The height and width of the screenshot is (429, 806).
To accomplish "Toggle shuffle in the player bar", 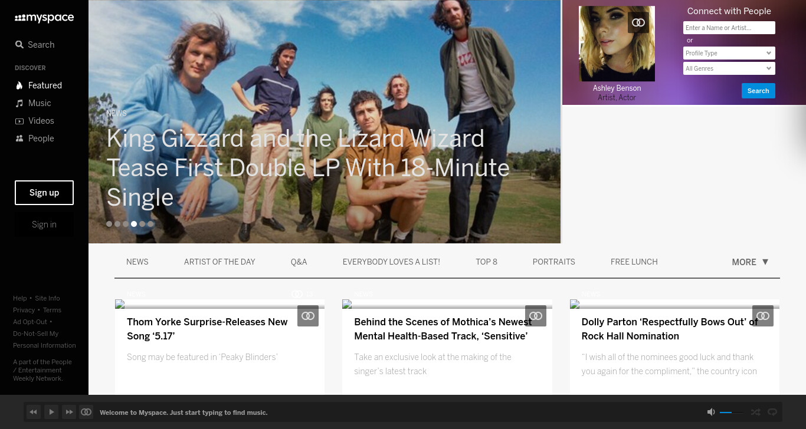I will pos(755,412).
